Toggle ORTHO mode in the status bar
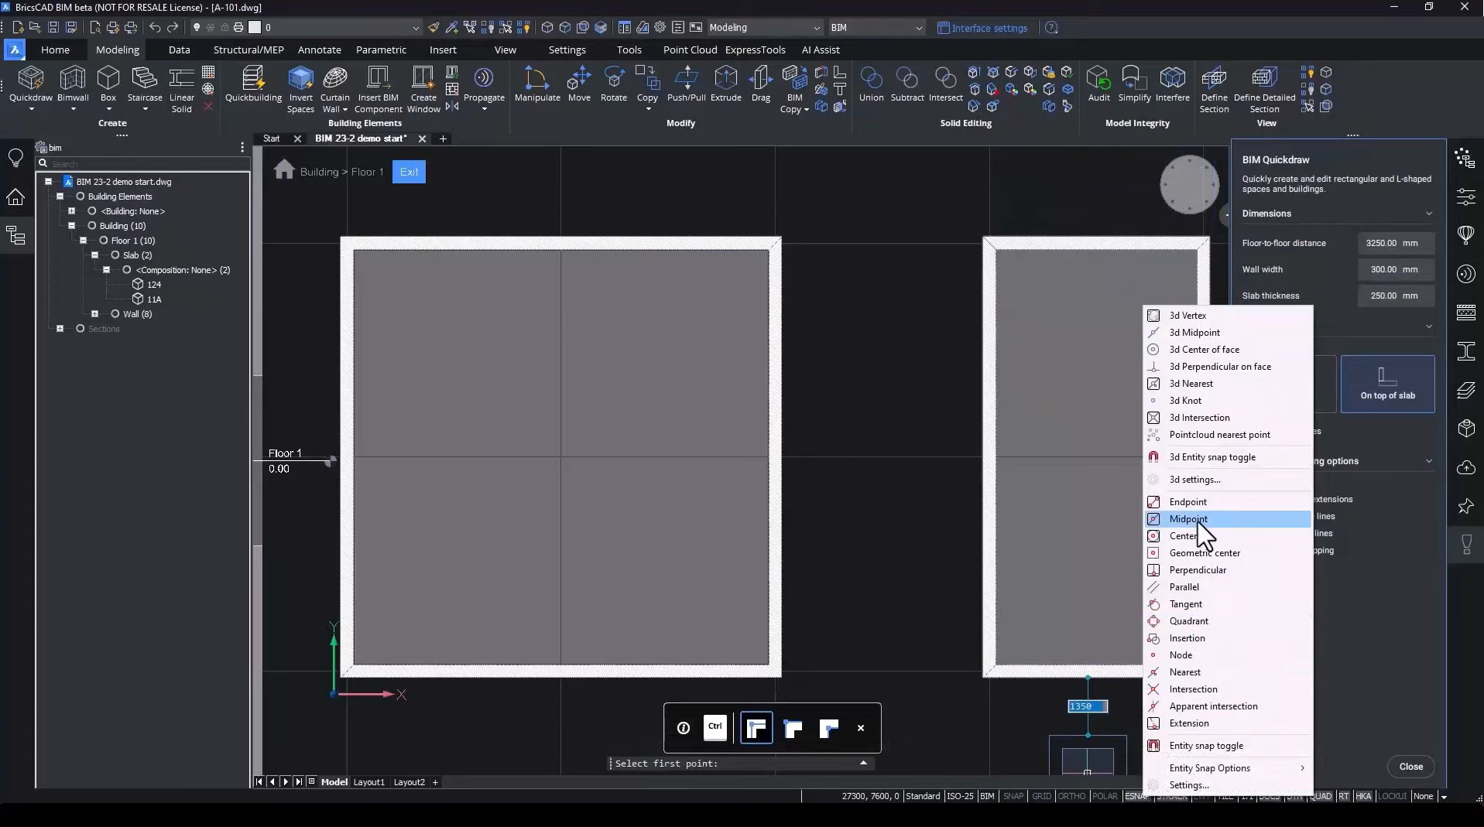 (1071, 796)
